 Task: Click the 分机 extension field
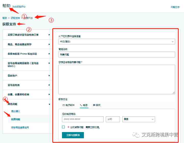(x=113, y=119)
